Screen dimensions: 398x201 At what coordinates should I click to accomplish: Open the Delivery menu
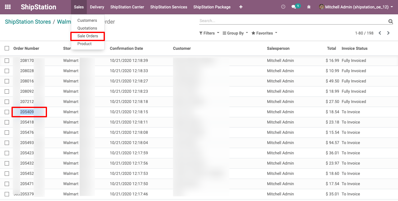point(97,7)
